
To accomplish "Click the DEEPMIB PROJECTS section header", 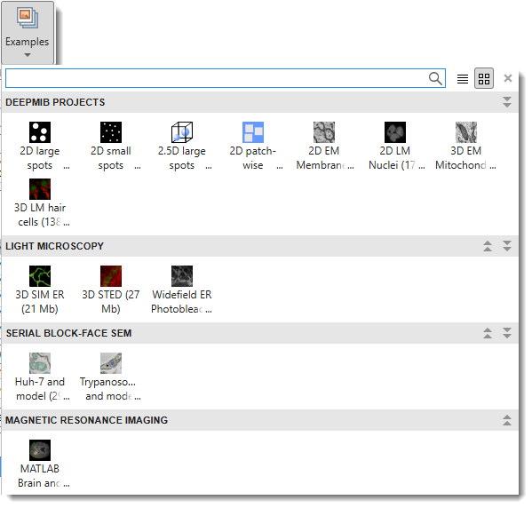I will [260, 102].
